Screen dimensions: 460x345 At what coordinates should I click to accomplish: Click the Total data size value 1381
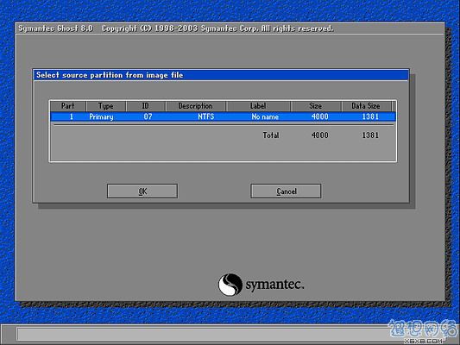point(370,135)
